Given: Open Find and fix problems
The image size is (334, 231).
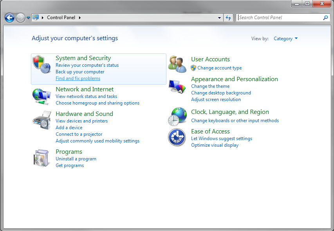Looking at the screenshot, I should pyautogui.click(x=78, y=78).
